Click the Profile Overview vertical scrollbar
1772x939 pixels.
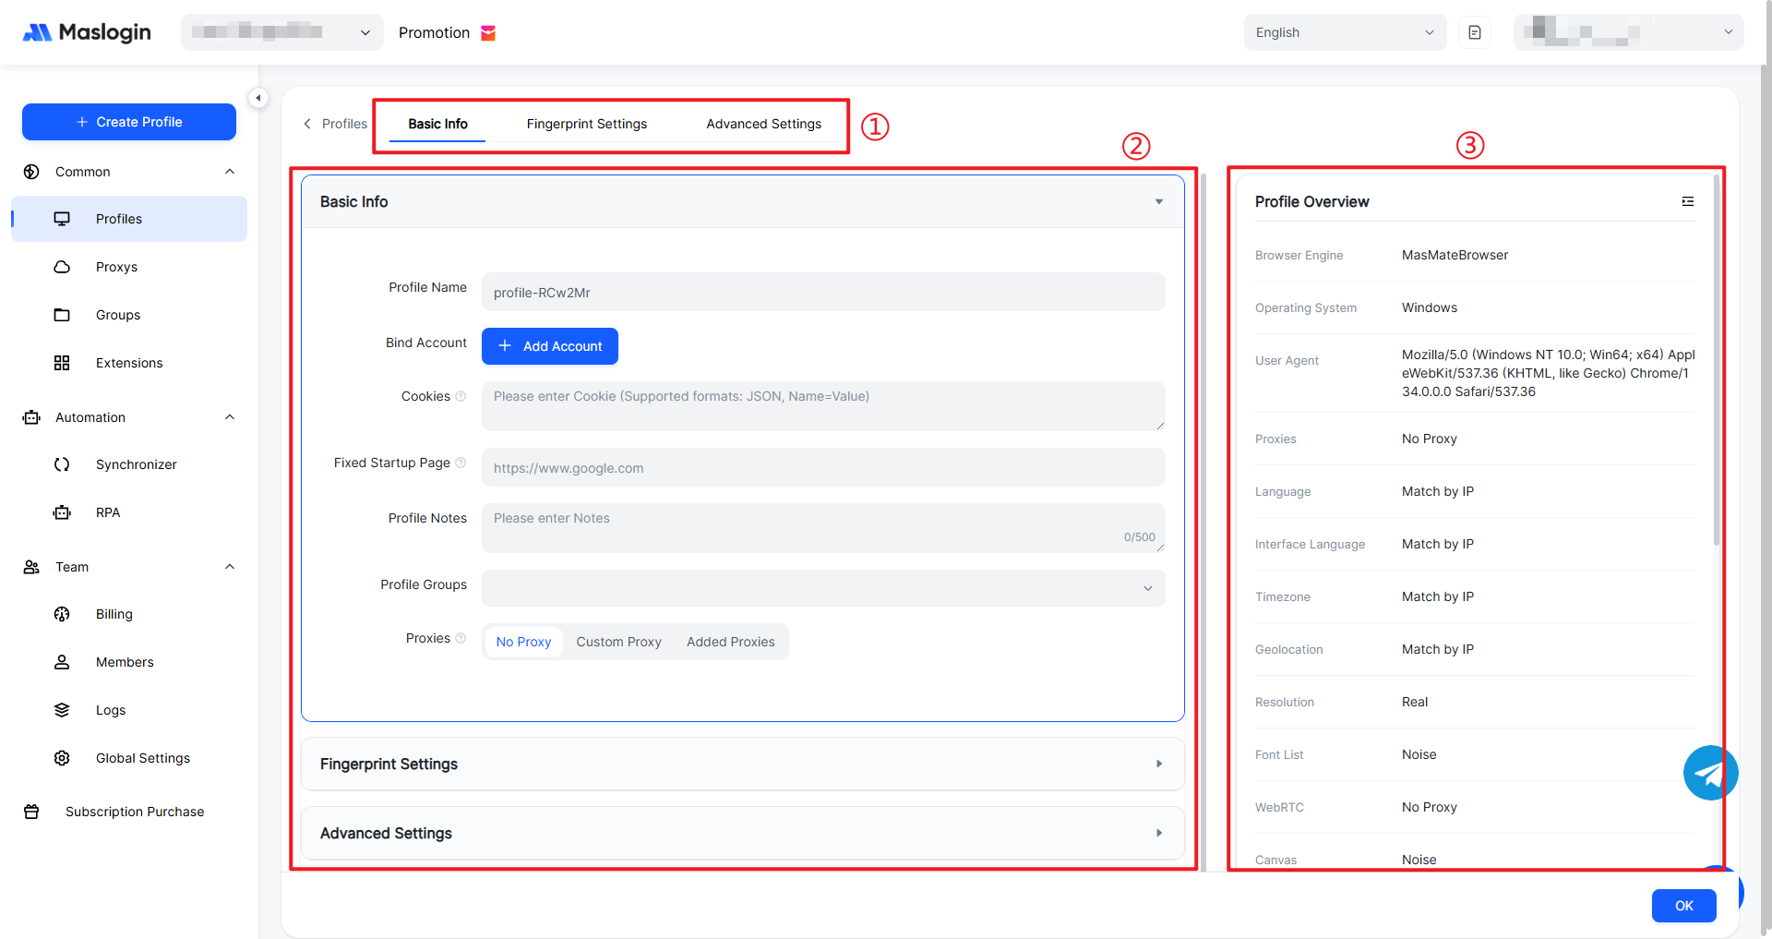tap(1716, 369)
